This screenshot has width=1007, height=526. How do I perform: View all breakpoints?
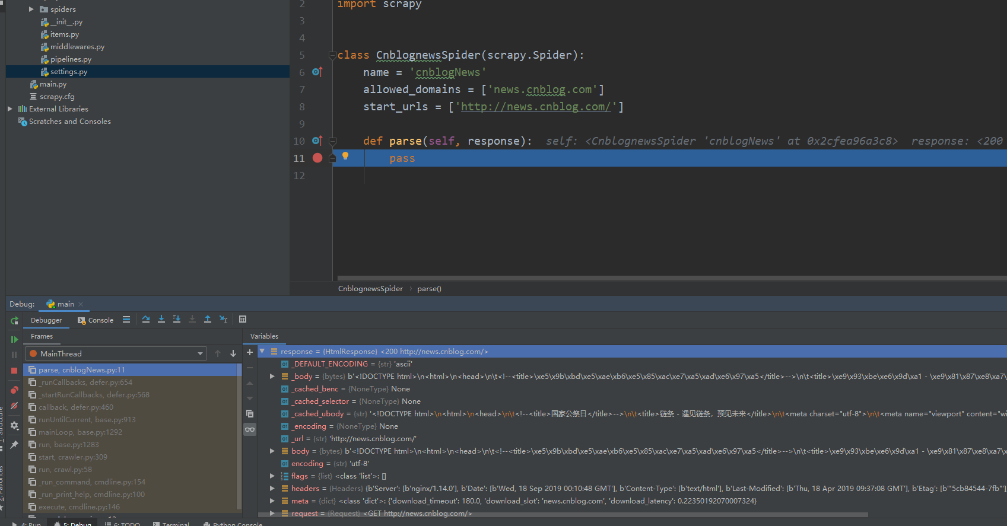pyautogui.click(x=14, y=390)
